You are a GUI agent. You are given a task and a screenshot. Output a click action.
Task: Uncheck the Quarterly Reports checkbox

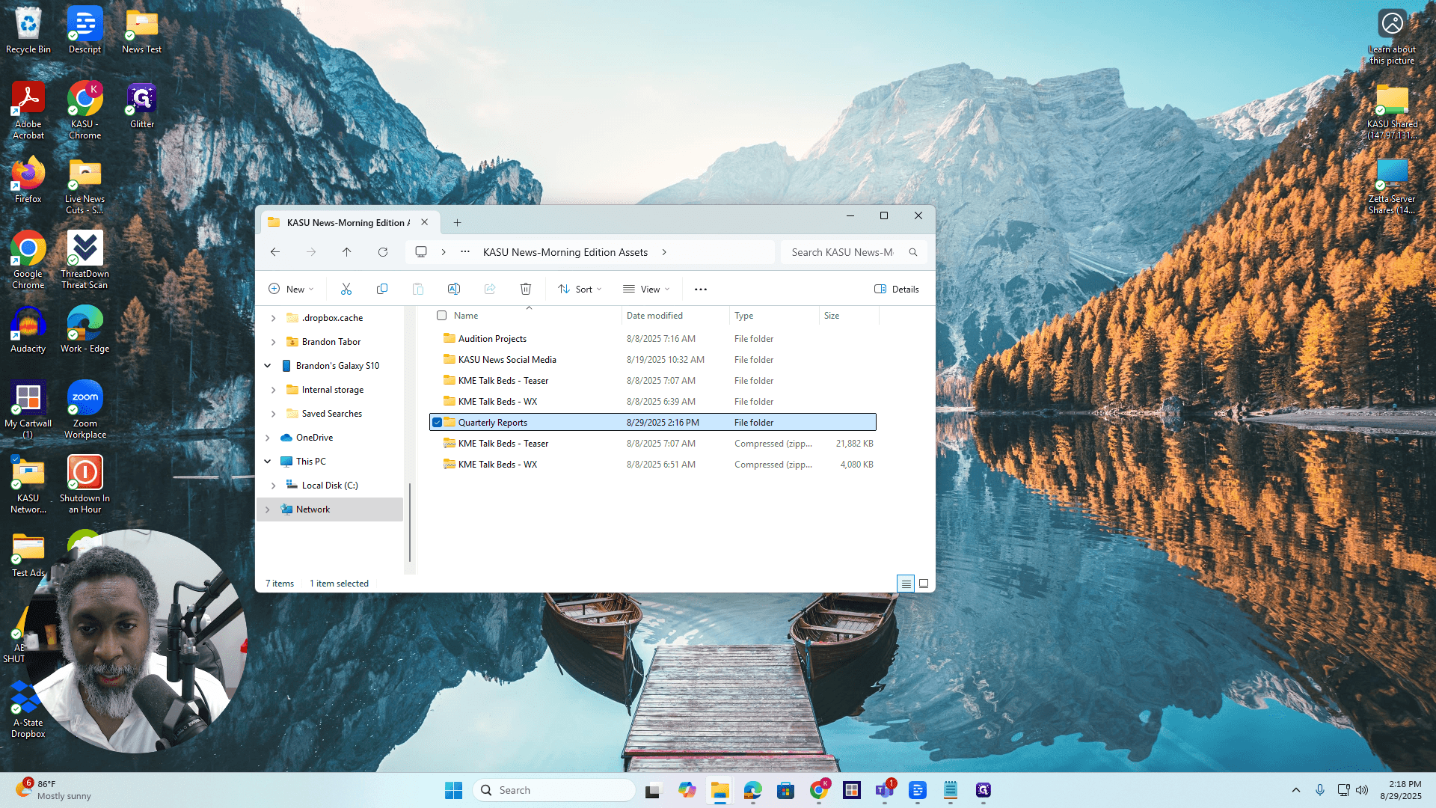437,423
